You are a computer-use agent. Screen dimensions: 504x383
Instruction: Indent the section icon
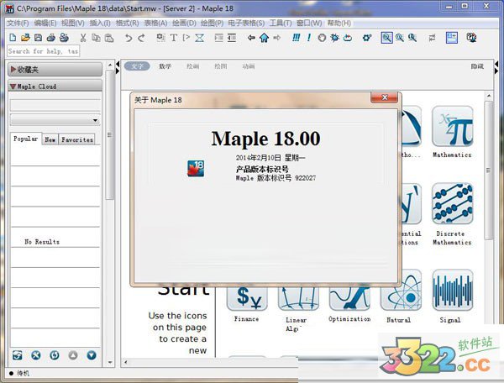pos(219,38)
